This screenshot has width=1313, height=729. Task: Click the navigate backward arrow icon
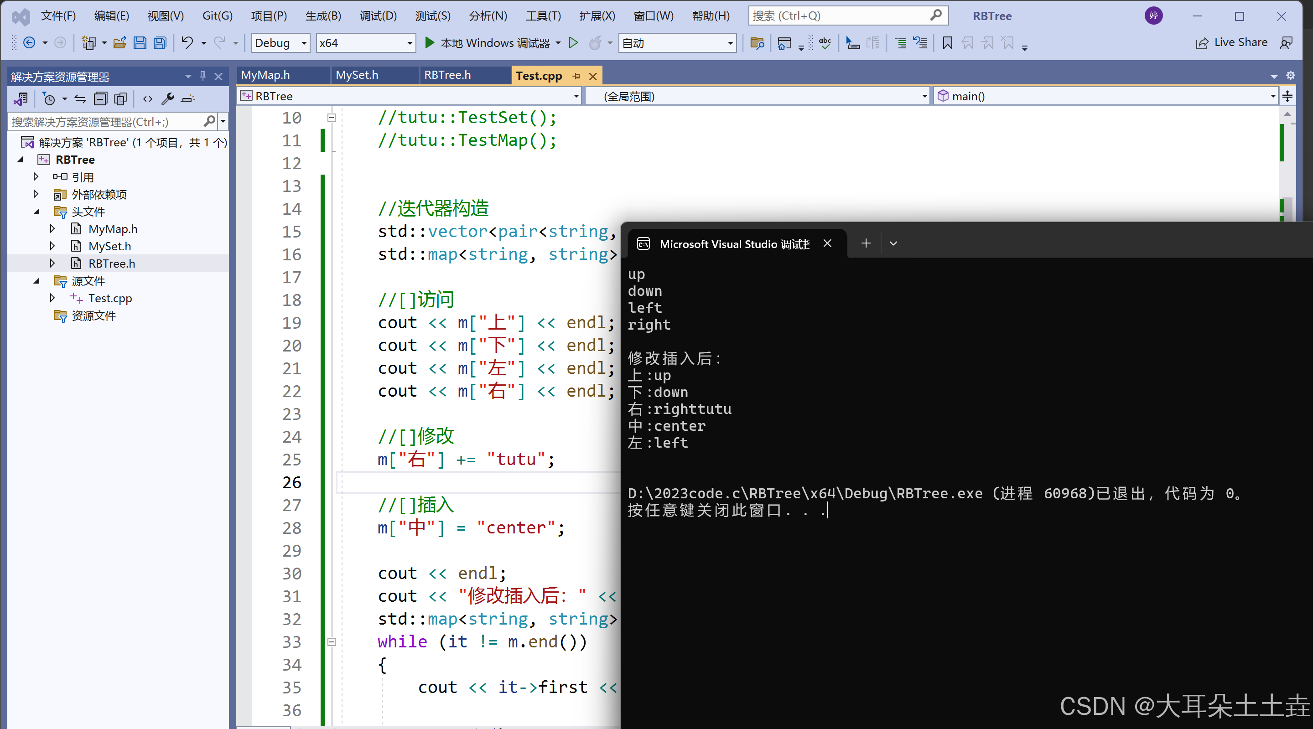pos(30,43)
